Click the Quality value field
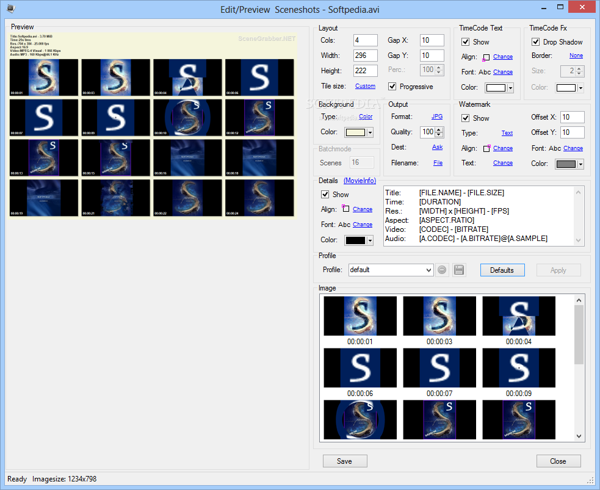Image resolution: width=600 pixels, height=490 pixels. [x=428, y=132]
